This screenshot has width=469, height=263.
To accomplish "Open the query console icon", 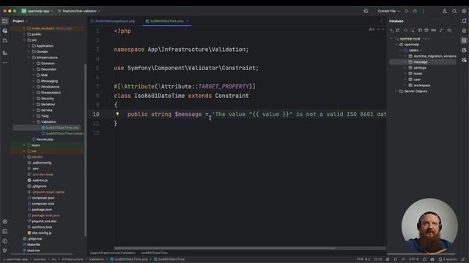I will 420,31.
